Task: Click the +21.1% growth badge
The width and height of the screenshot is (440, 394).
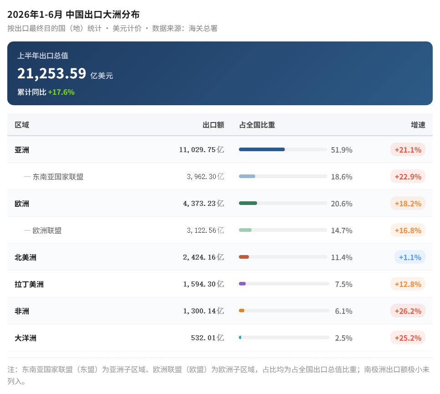Action: tap(408, 150)
